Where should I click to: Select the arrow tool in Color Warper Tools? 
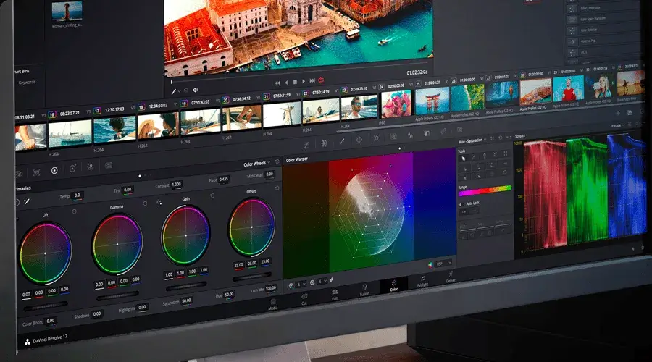(464, 158)
